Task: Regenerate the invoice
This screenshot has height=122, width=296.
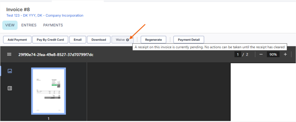Action: 153,40
